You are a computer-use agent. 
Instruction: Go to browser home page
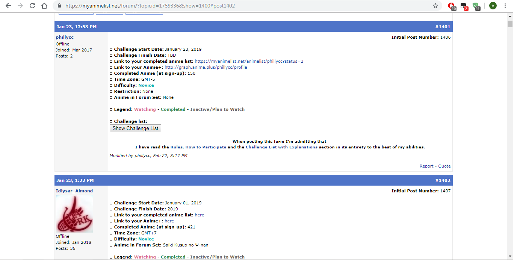pos(44,6)
